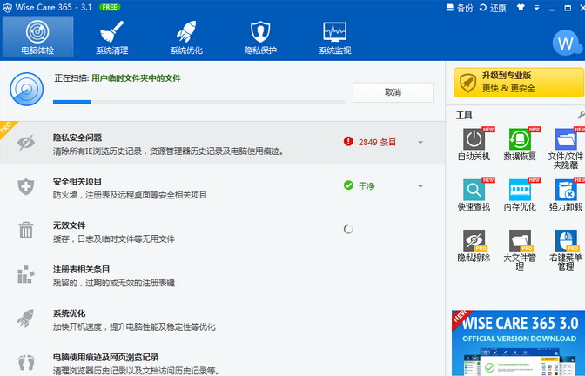Click the 无效文件 trash can icon
This screenshot has height=376, width=585.
click(26, 230)
